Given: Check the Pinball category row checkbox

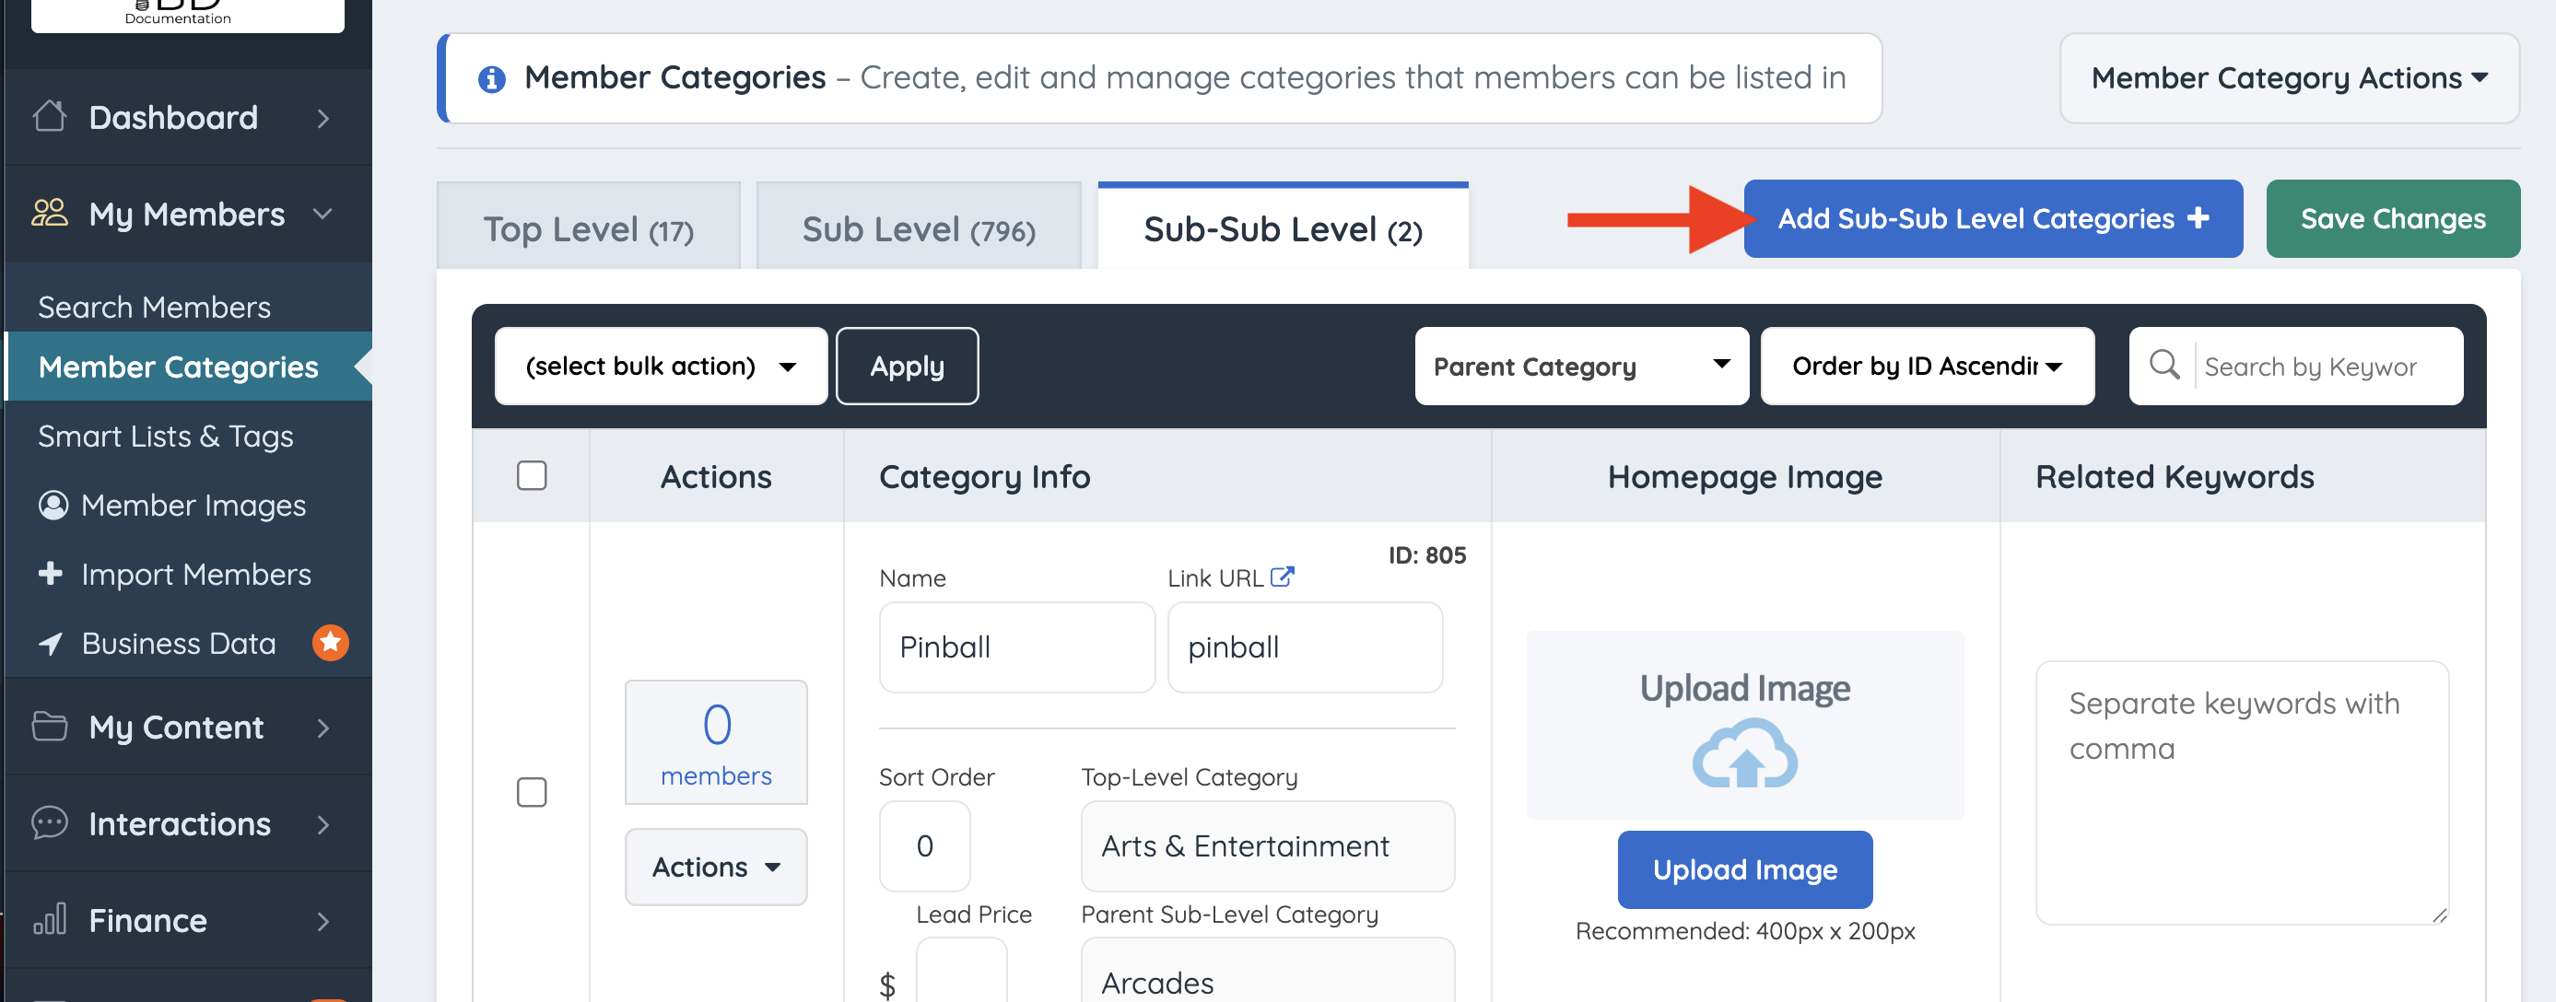Looking at the screenshot, I should coord(532,792).
